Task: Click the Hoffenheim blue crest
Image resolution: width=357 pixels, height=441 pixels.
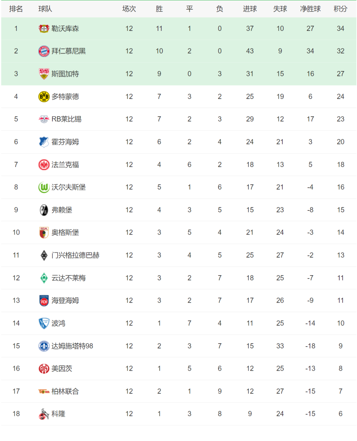Action: click(44, 142)
